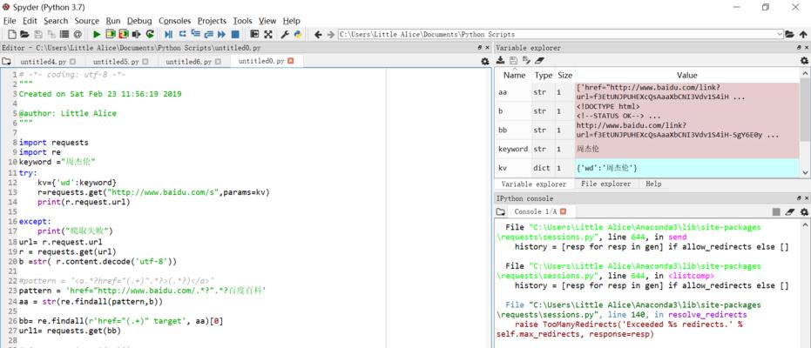Browse editor tabs folder icon

[6, 61]
